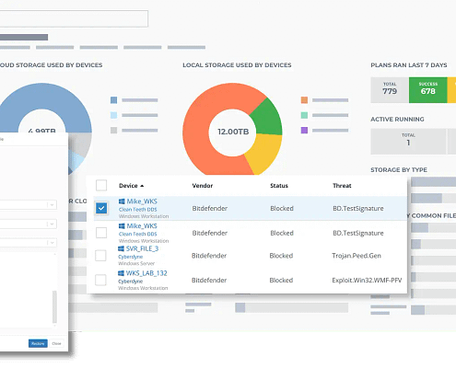
Task: Uncheck the ticked Mike_WKS row checkbox
Action: 101,208
